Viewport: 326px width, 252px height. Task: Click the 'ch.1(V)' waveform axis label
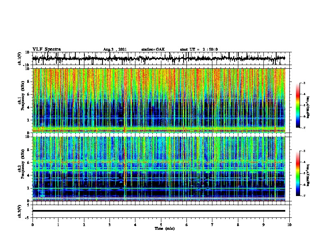(20, 58)
